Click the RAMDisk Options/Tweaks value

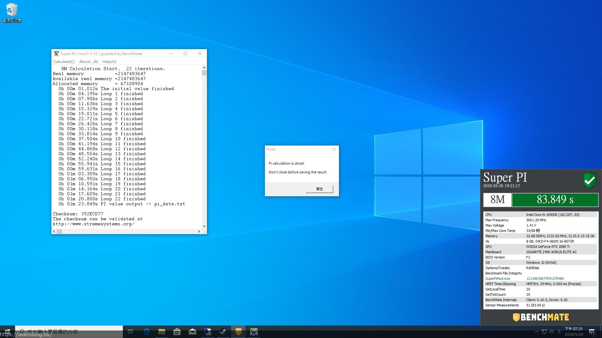coord(532,268)
